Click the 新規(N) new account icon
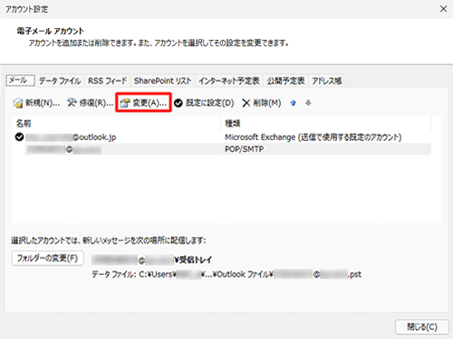 click(x=18, y=103)
